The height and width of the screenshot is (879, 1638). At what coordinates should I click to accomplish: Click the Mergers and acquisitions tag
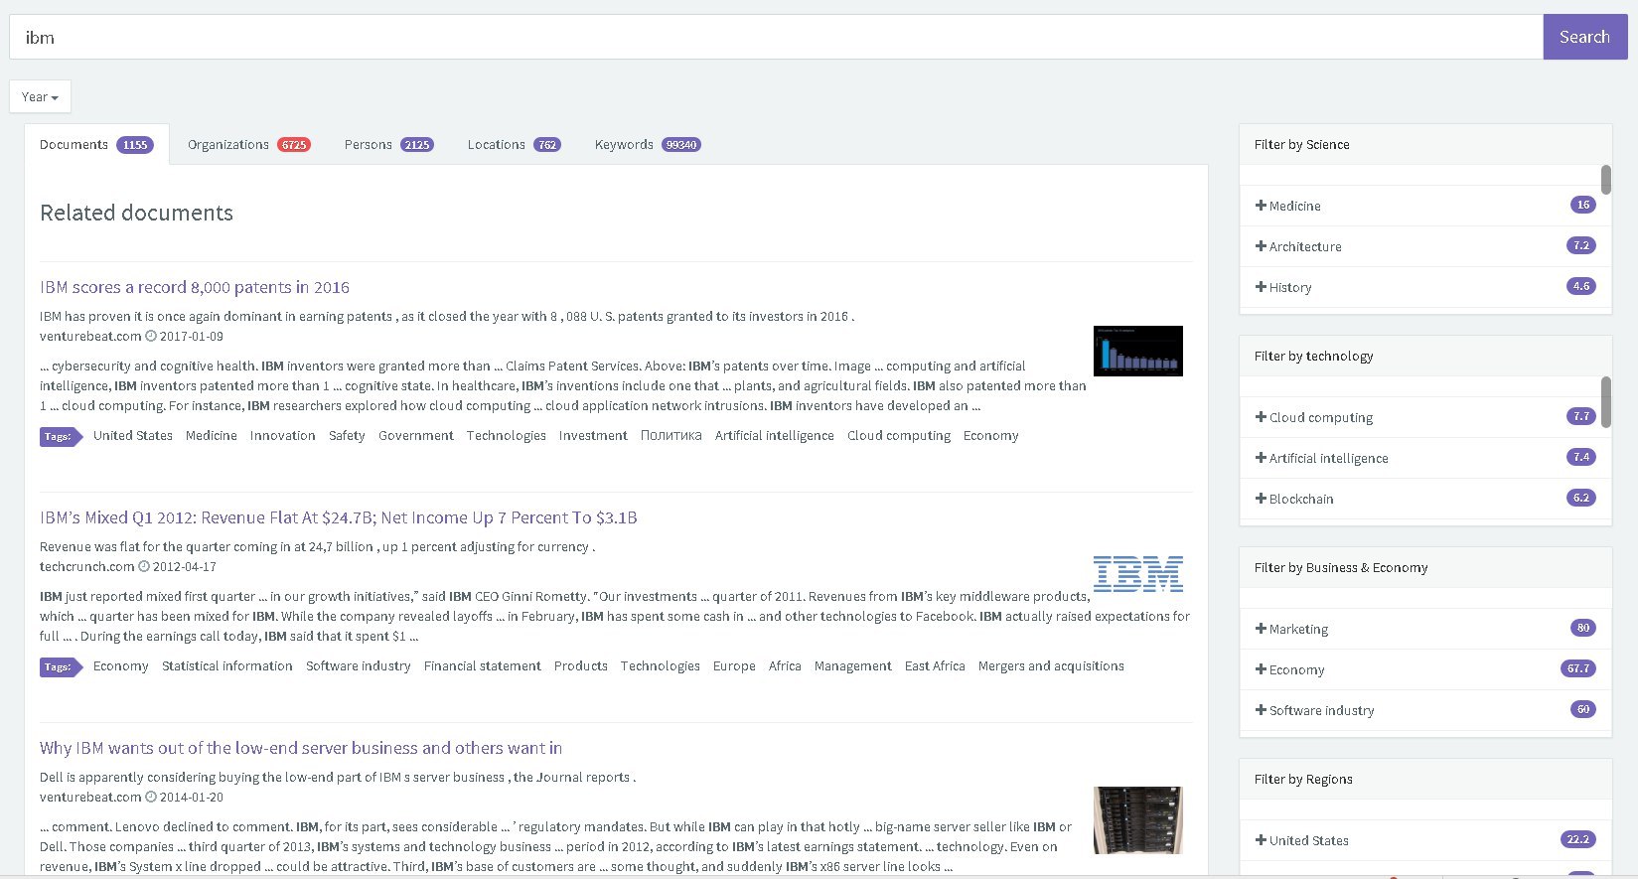tap(1051, 666)
